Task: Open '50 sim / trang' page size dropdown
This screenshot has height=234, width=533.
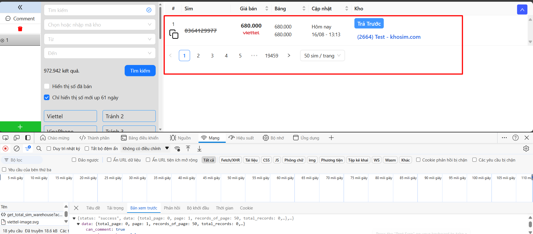Action: click(322, 56)
